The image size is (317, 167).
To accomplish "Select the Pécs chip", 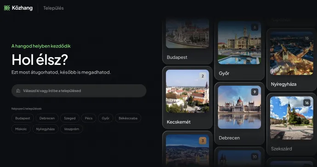I will pyautogui.click(x=89, y=118).
